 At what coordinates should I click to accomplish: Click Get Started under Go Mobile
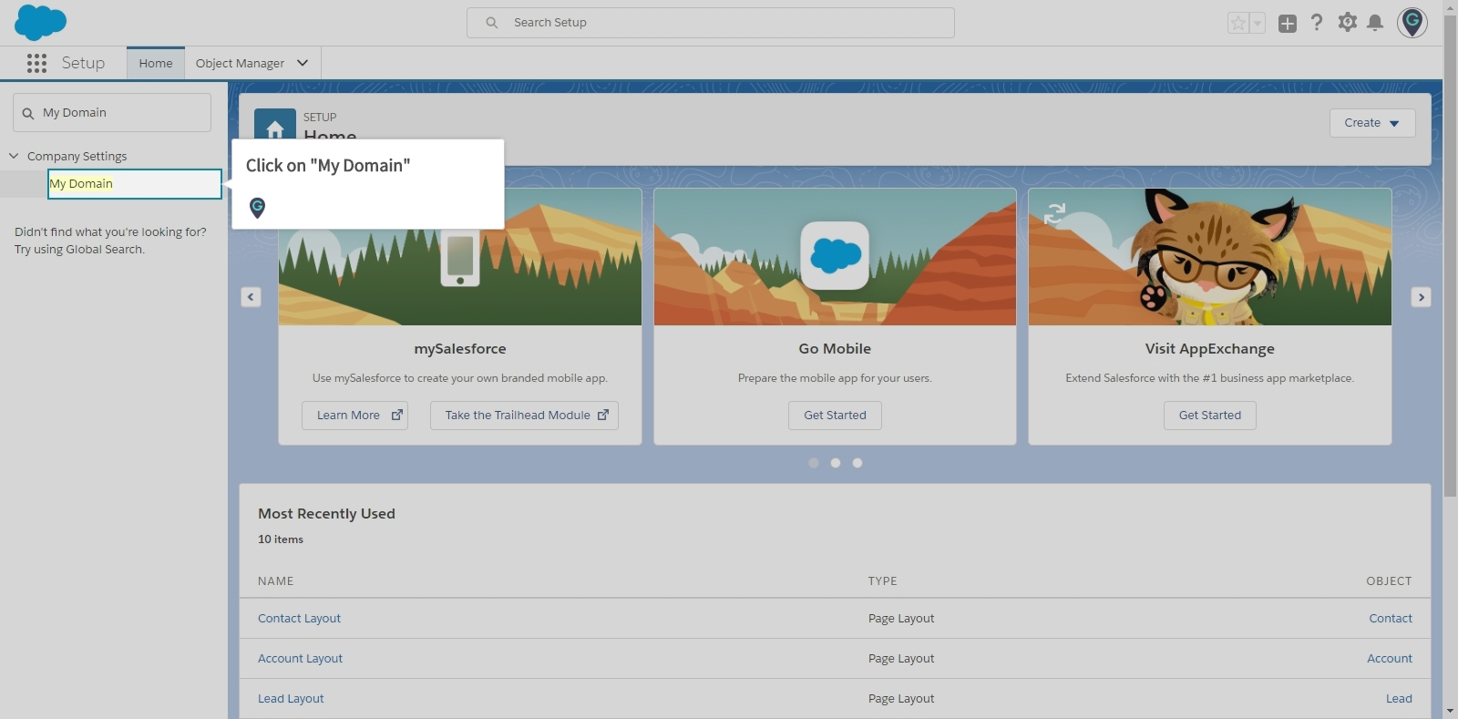(x=835, y=416)
